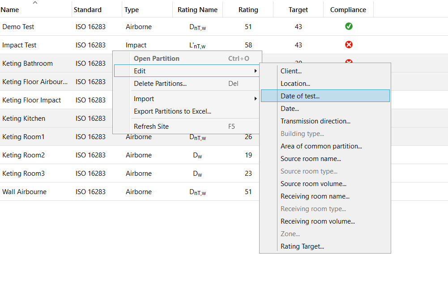This screenshot has height=301, width=448.
Task: Sort the table by the Compliance column header
Action: coord(348,10)
